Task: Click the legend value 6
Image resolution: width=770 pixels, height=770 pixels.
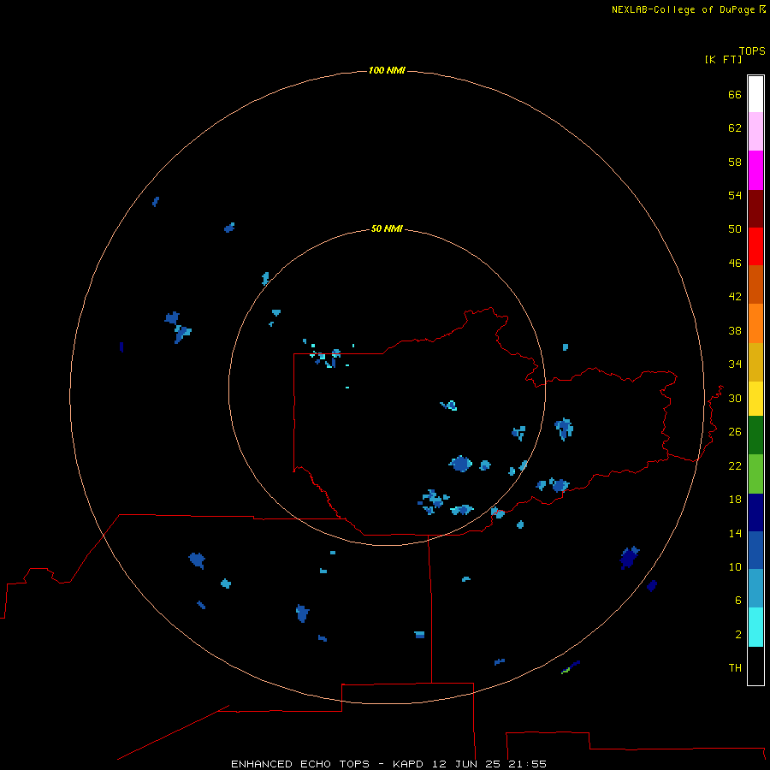Action: (x=738, y=600)
